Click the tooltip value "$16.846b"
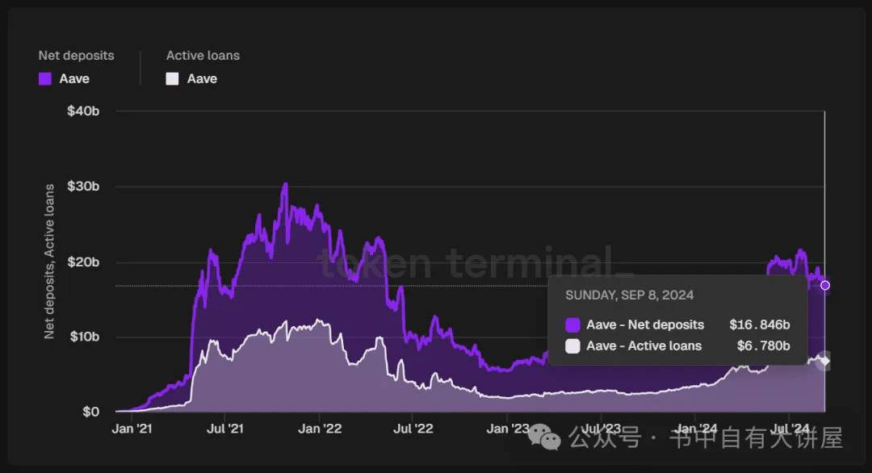Image resolution: width=872 pixels, height=473 pixels. point(760,324)
